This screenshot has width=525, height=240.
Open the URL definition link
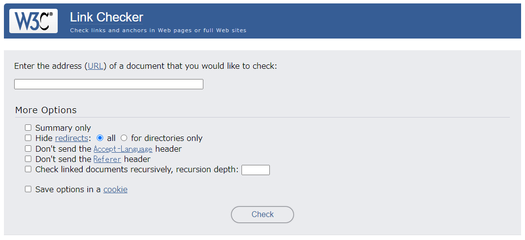96,66
